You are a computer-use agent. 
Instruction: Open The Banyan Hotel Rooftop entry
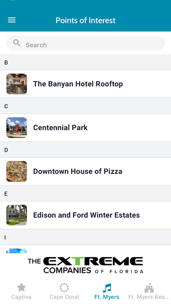pyautogui.click(x=85, y=84)
